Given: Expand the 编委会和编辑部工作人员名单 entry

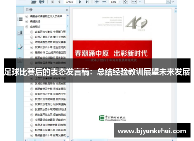Looking at the screenshot, I should click(x=27, y=16).
